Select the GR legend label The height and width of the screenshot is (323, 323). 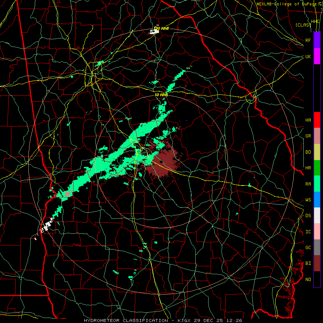(308, 136)
